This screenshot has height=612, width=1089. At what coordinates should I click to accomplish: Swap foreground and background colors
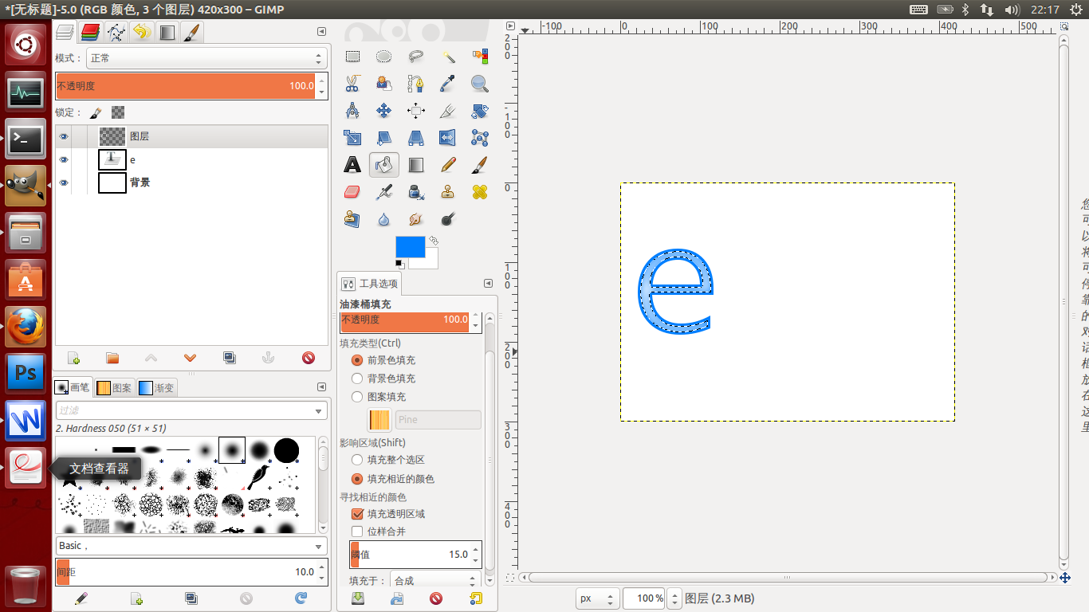434,240
